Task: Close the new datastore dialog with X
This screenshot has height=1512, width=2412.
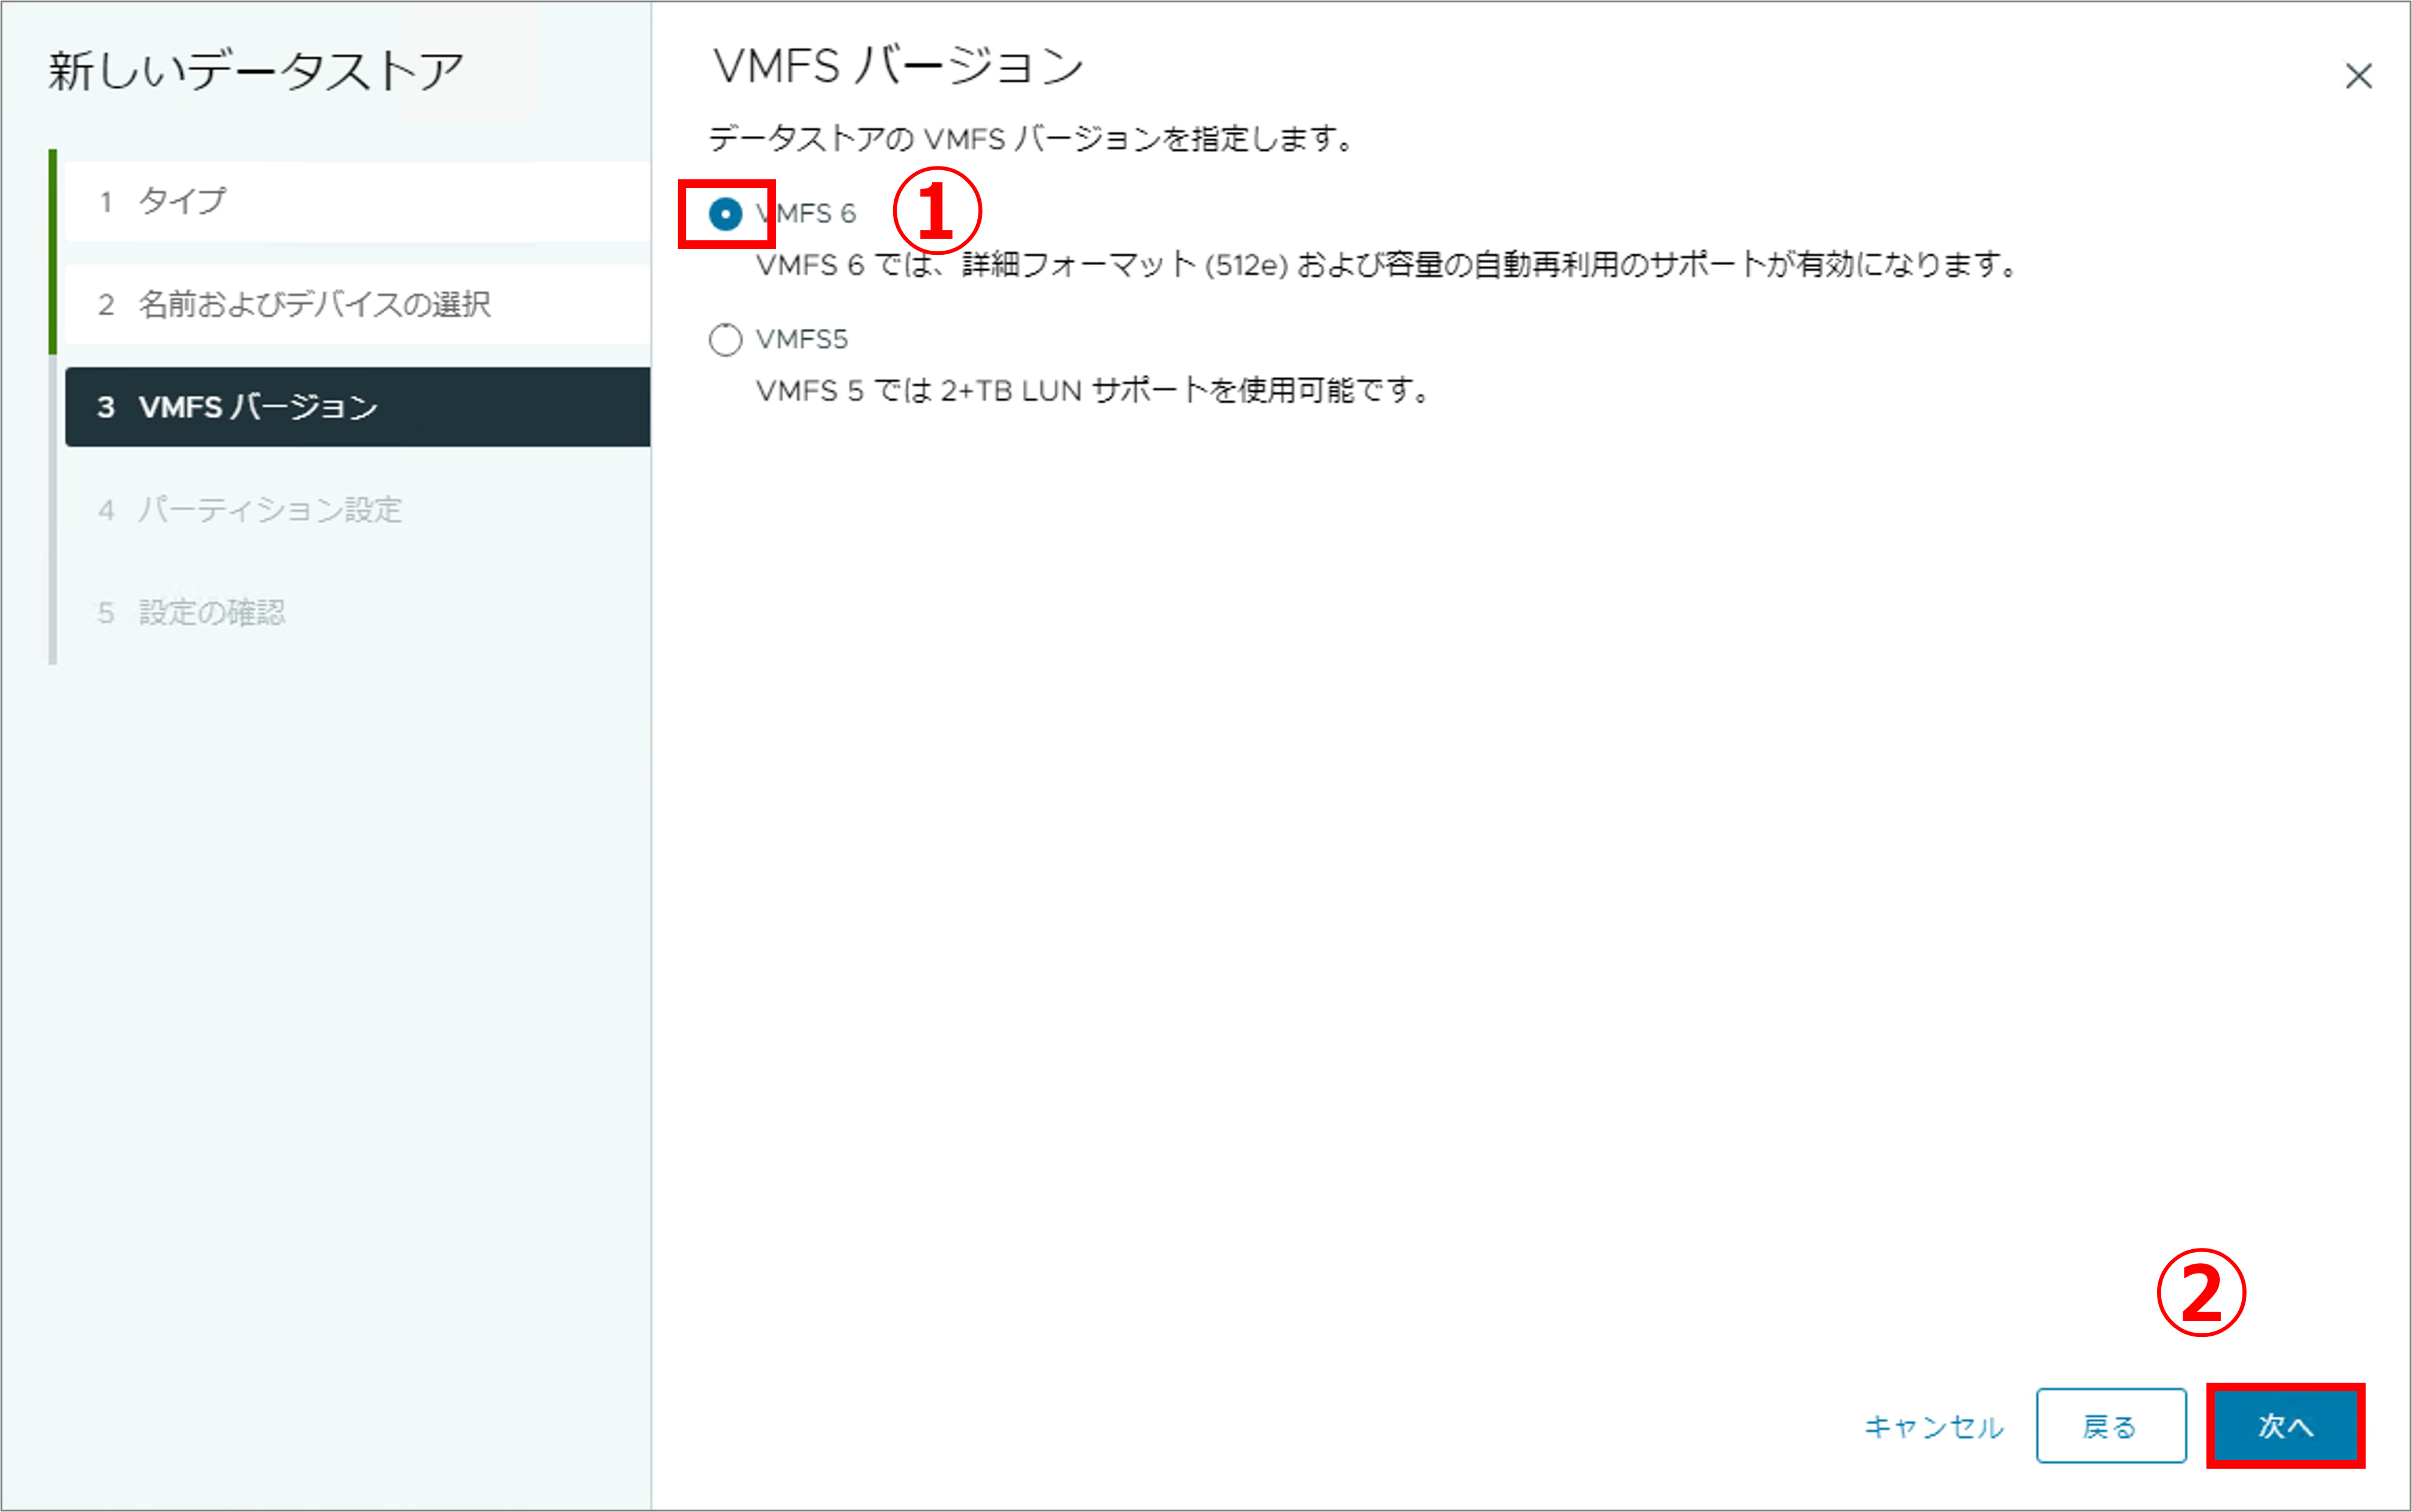Action: pyautogui.click(x=2359, y=76)
